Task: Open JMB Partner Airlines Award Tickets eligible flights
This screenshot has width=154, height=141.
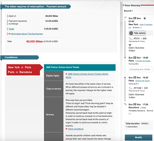Action: (87, 76)
